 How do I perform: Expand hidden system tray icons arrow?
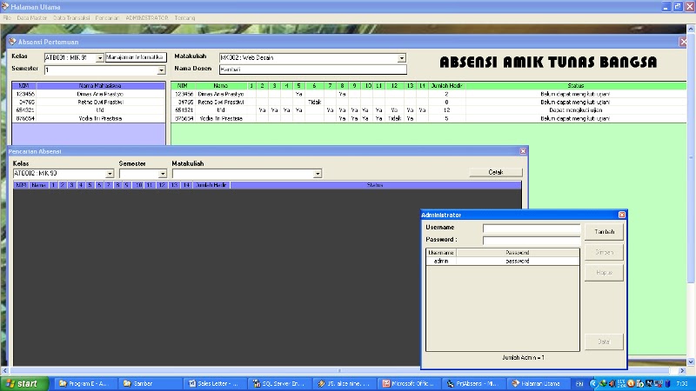(x=593, y=383)
